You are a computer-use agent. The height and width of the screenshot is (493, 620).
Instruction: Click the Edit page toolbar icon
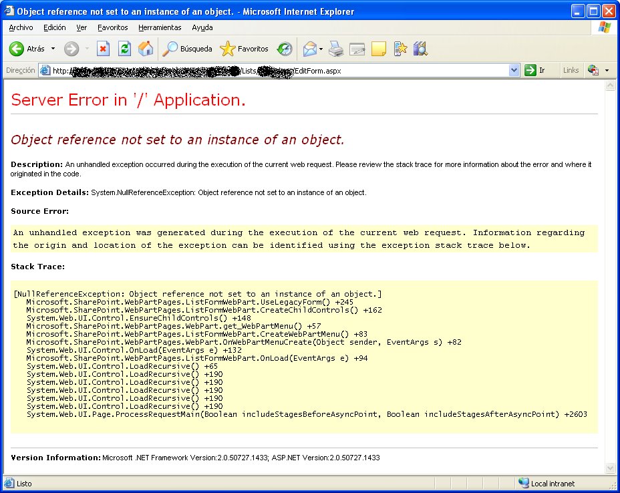click(357, 49)
